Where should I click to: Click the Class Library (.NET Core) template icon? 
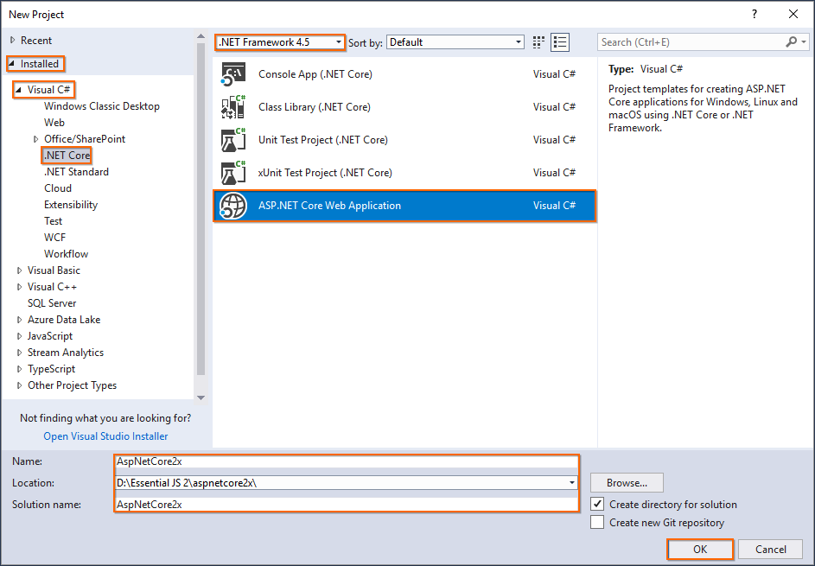[233, 107]
